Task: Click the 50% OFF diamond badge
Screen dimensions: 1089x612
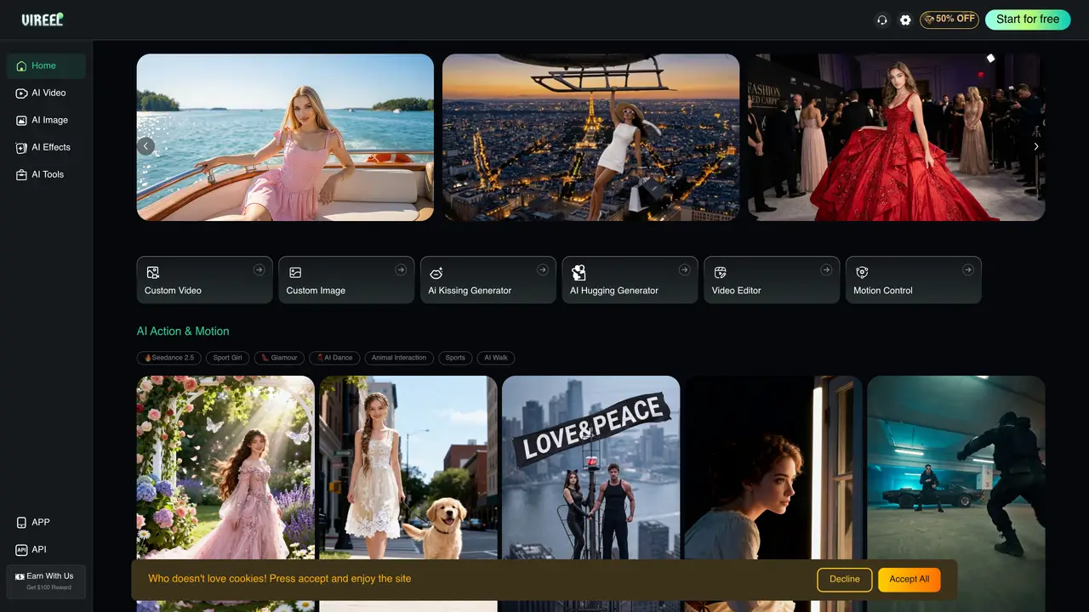Action: [949, 20]
